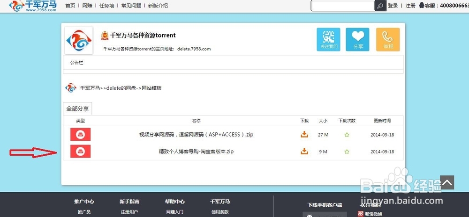Viewport: 469px width, 217px height.
Task: Click the QQ penguin 客服 icon
Action: click(x=422, y=5)
